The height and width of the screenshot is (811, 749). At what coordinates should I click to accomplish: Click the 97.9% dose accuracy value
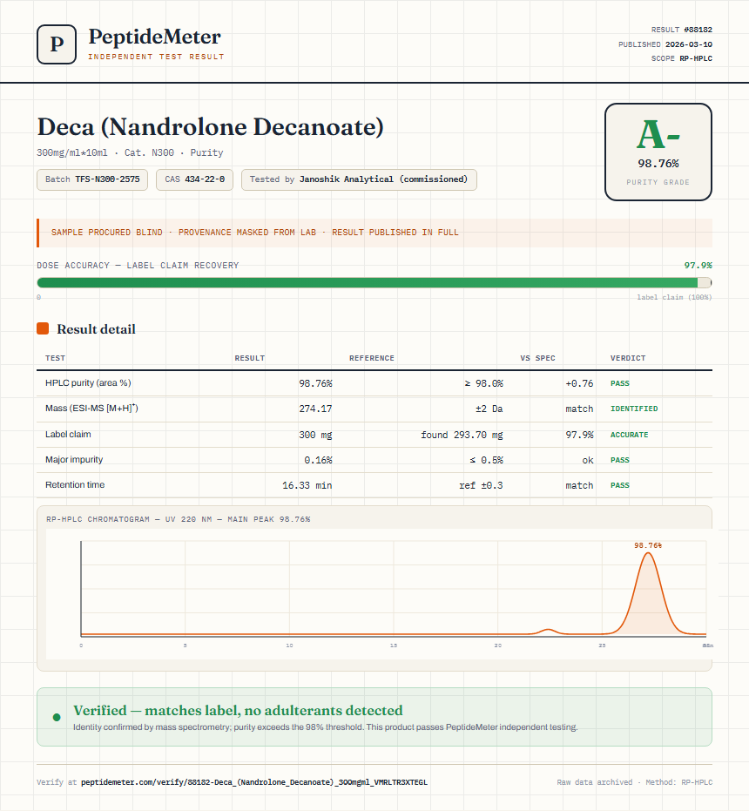[x=698, y=266]
